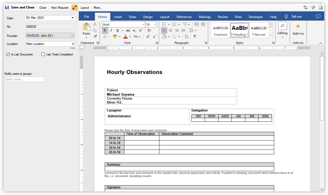Toggle paragraph marks with Show/Hide icon
This screenshot has width=328, height=195.
click(x=195, y=36)
